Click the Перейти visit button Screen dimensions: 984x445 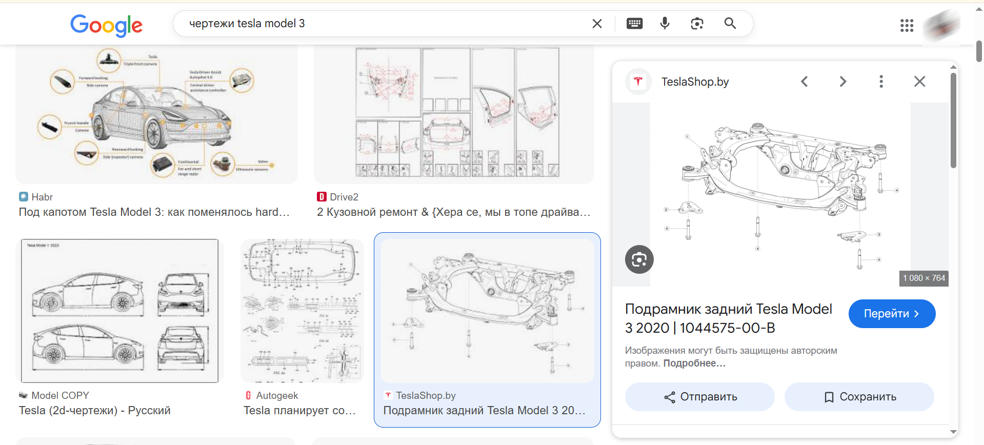[892, 314]
